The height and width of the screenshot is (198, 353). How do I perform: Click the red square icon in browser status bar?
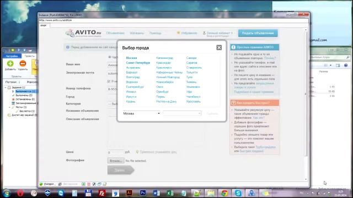point(89,184)
